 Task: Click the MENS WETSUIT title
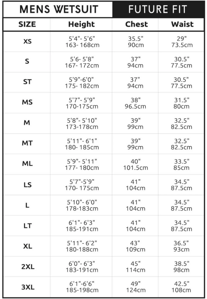(59, 9)
